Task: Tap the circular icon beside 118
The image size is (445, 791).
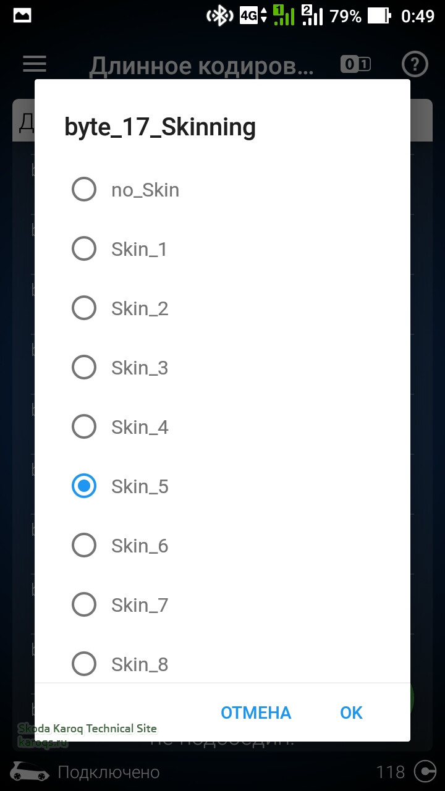Action: [x=425, y=772]
